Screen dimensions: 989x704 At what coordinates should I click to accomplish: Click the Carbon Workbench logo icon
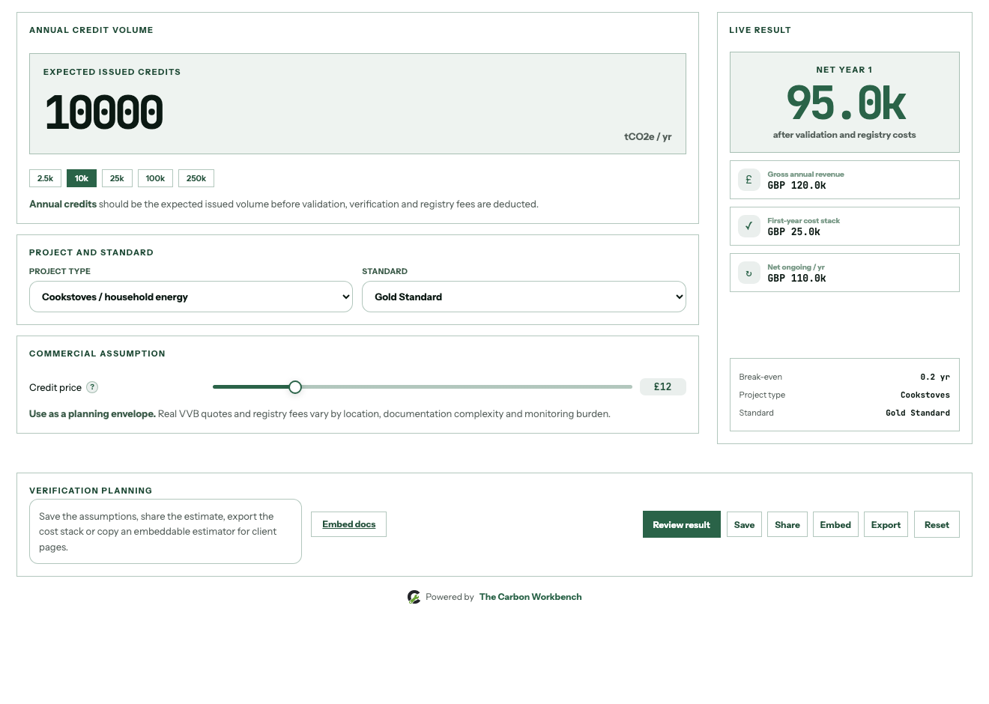[414, 597]
